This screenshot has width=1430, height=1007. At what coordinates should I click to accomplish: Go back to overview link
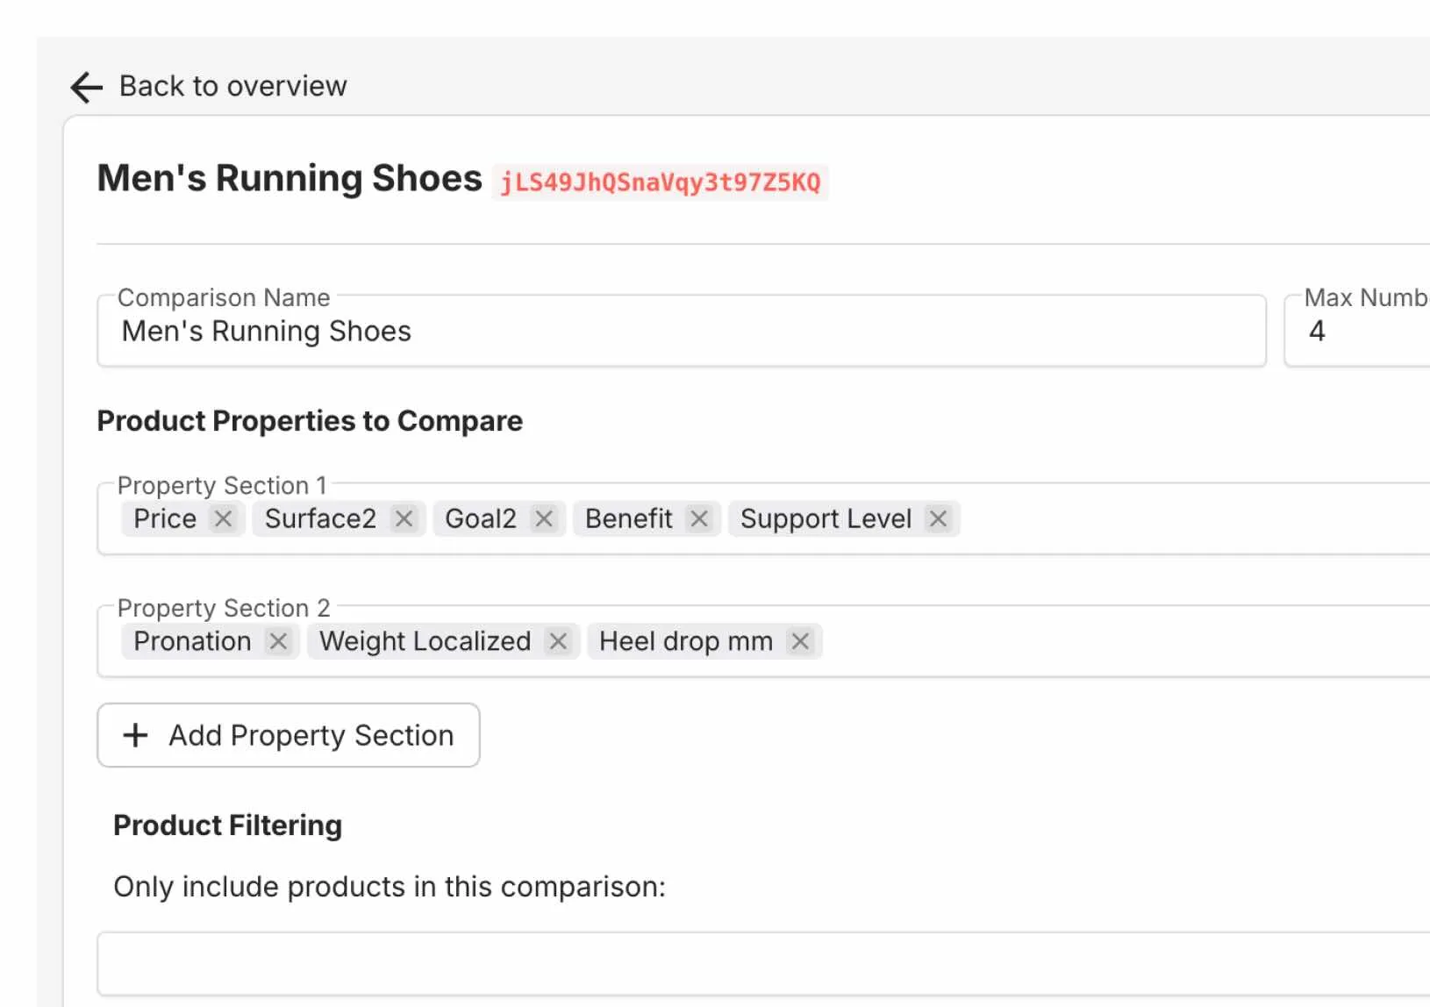point(232,87)
